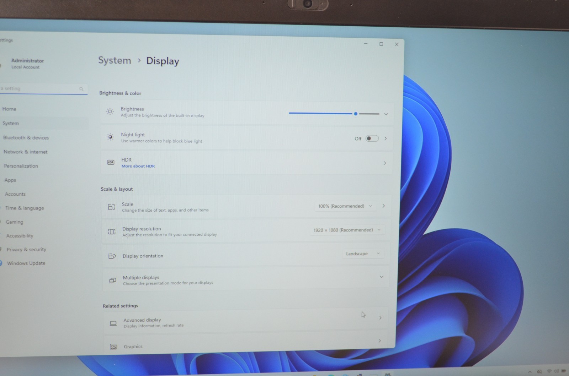Click the Multiple displays row icon
Image resolution: width=569 pixels, height=376 pixels.
[x=112, y=280]
